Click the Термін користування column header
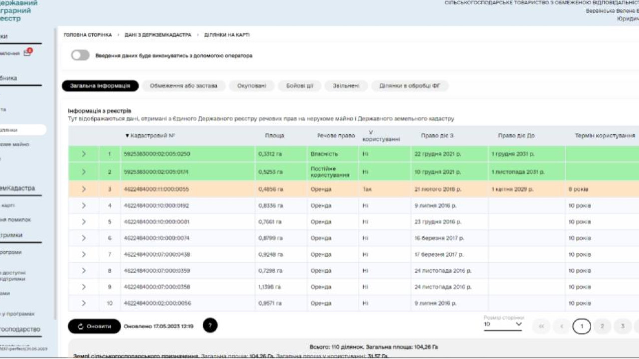The height and width of the screenshot is (359, 639). (605, 136)
